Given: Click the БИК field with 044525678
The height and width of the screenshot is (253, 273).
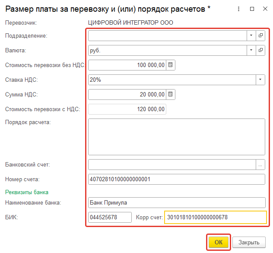Looking at the screenshot, I should 110,217.
